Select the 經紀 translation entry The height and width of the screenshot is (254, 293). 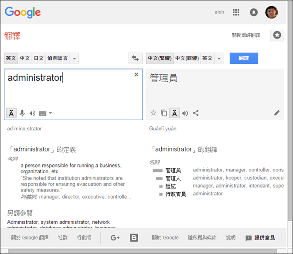(170, 186)
